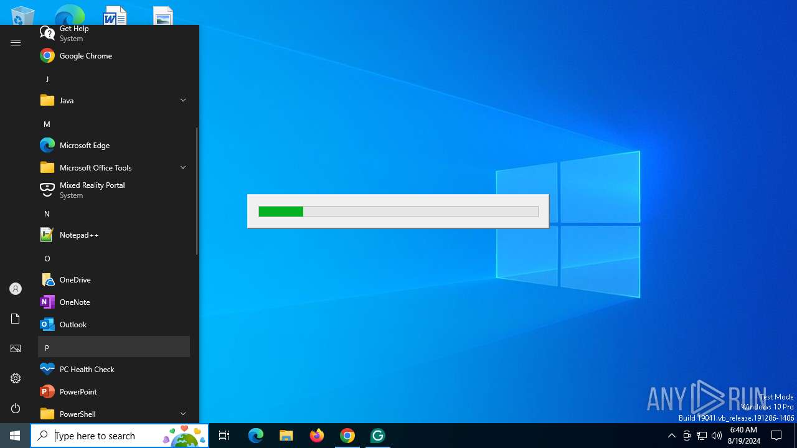The image size is (797, 448).
Task: Click the letter O section header
Action: 114,258
